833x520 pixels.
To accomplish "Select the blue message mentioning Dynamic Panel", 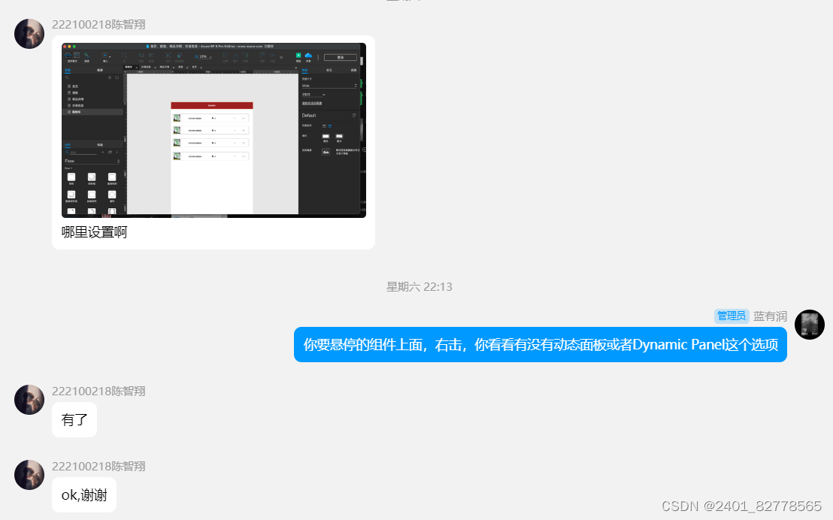I will click(541, 345).
